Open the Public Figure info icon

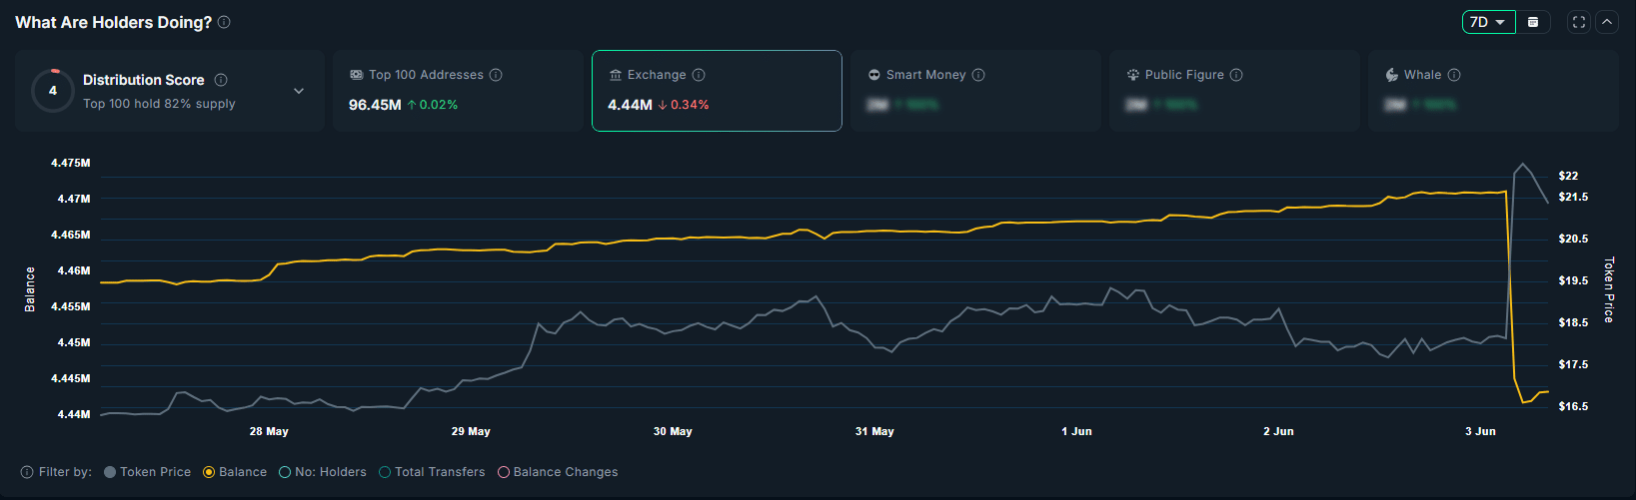(x=1236, y=75)
